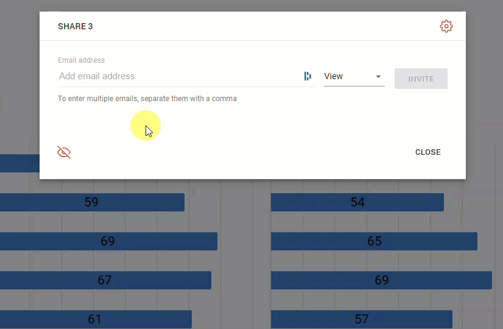Click the unlabeled bar above the 59 bar
The width and height of the screenshot is (503, 329).
click(x=18, y=163)
